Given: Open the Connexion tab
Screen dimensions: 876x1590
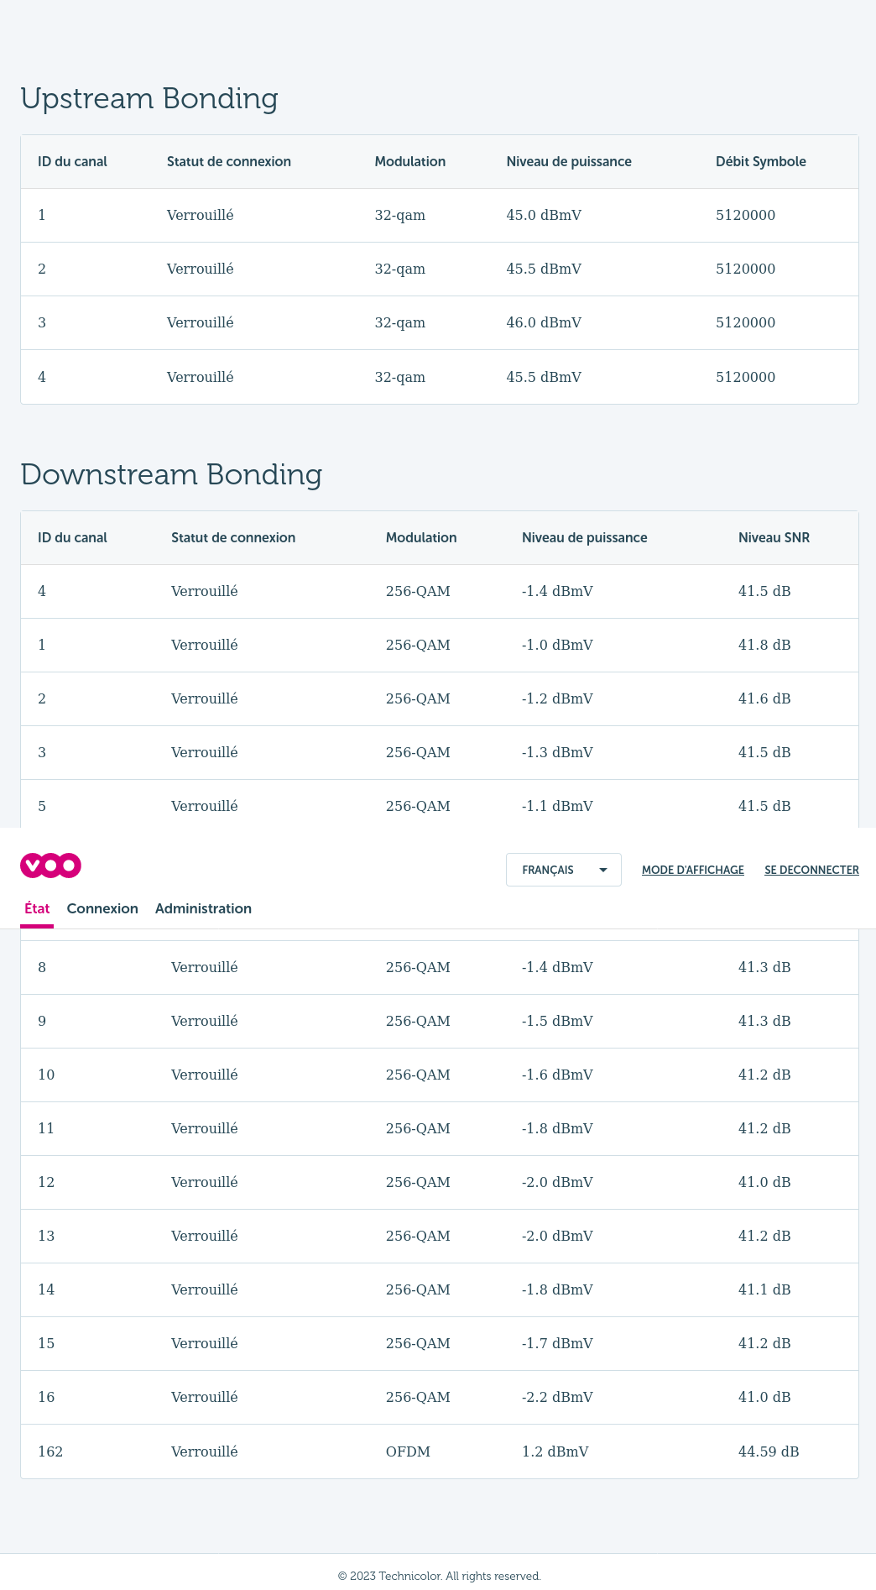Looking at the screenshot, I should click(x=102, y=908).
